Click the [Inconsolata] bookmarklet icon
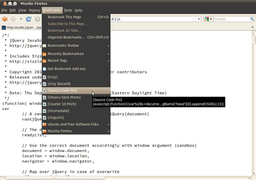256x180 pixels. click(44, 111)
